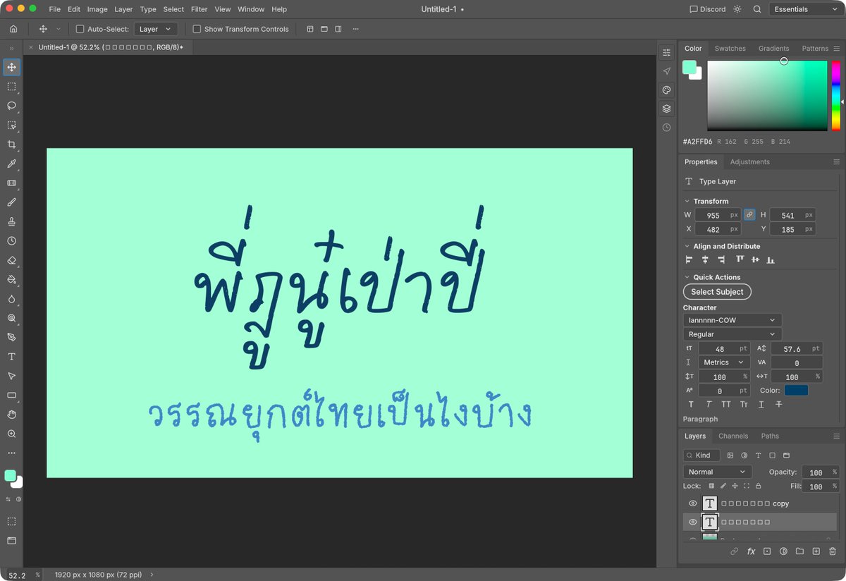Select the Pen tool
The height and width of the screenshot is (581, 846).
pos(11,337)
